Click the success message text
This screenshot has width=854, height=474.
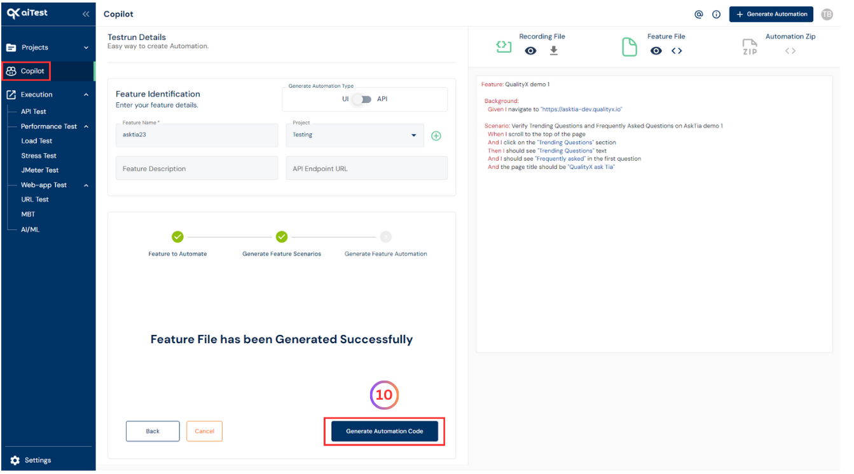click(282, 339)
